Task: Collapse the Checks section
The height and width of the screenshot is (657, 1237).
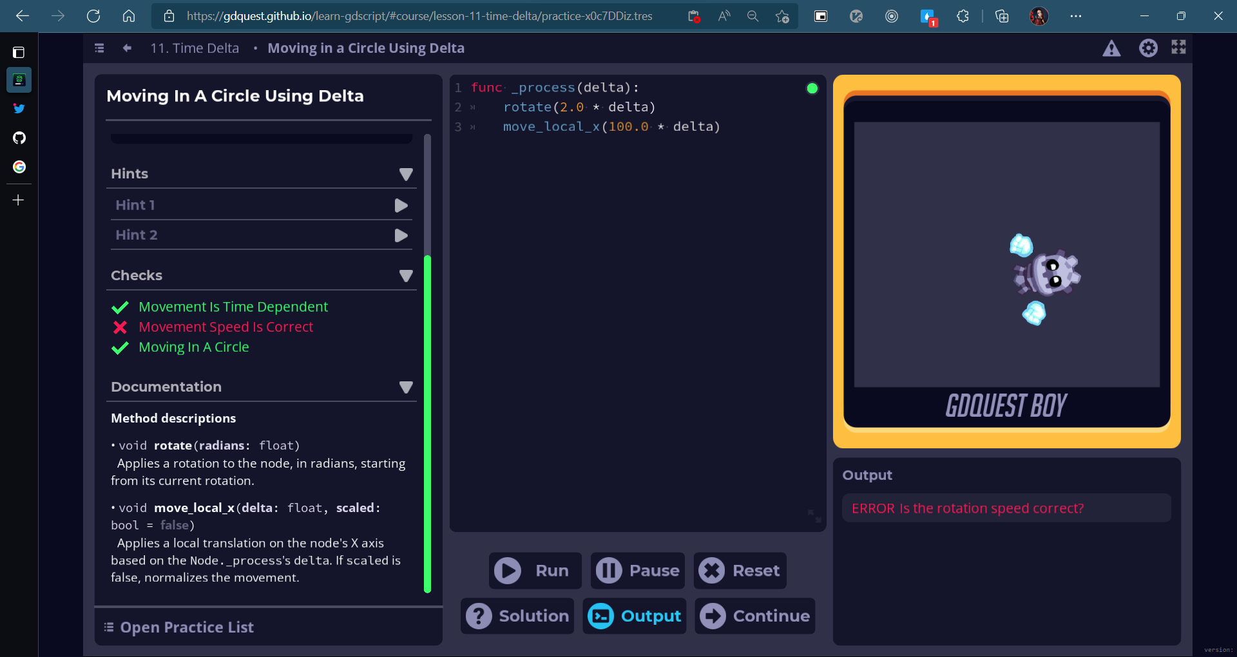Action: pyautogui.click(x=406, y=276)
